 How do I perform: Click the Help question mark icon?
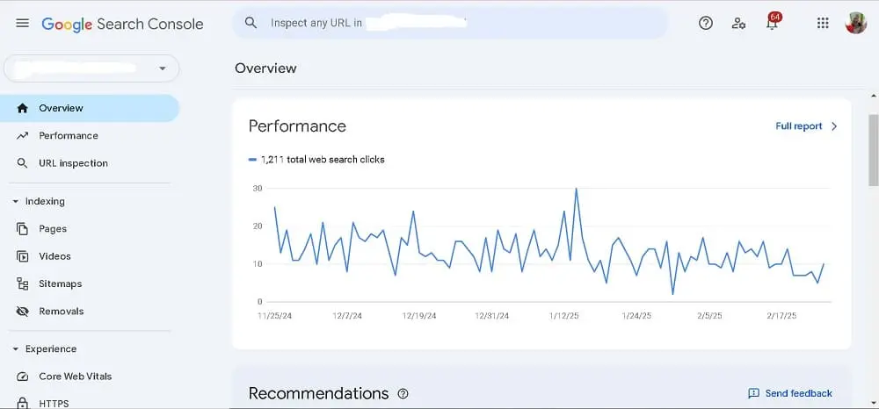pos(705,24)
